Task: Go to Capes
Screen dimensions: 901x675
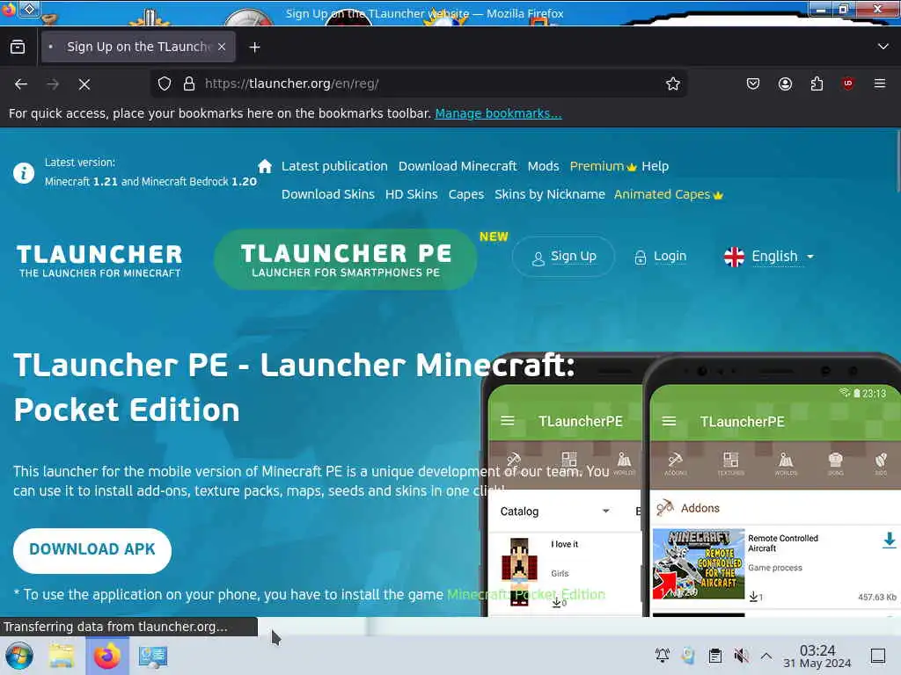Action: [x=466, y=194]
